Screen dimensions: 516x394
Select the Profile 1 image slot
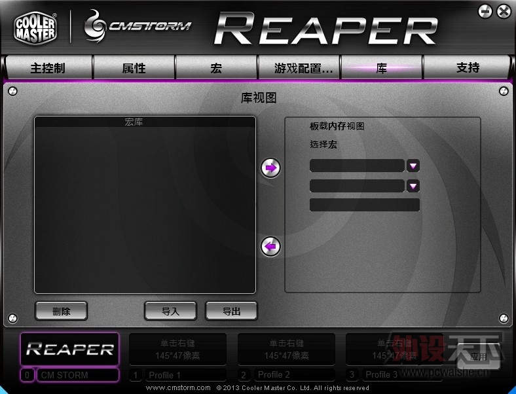pos(177,349)
